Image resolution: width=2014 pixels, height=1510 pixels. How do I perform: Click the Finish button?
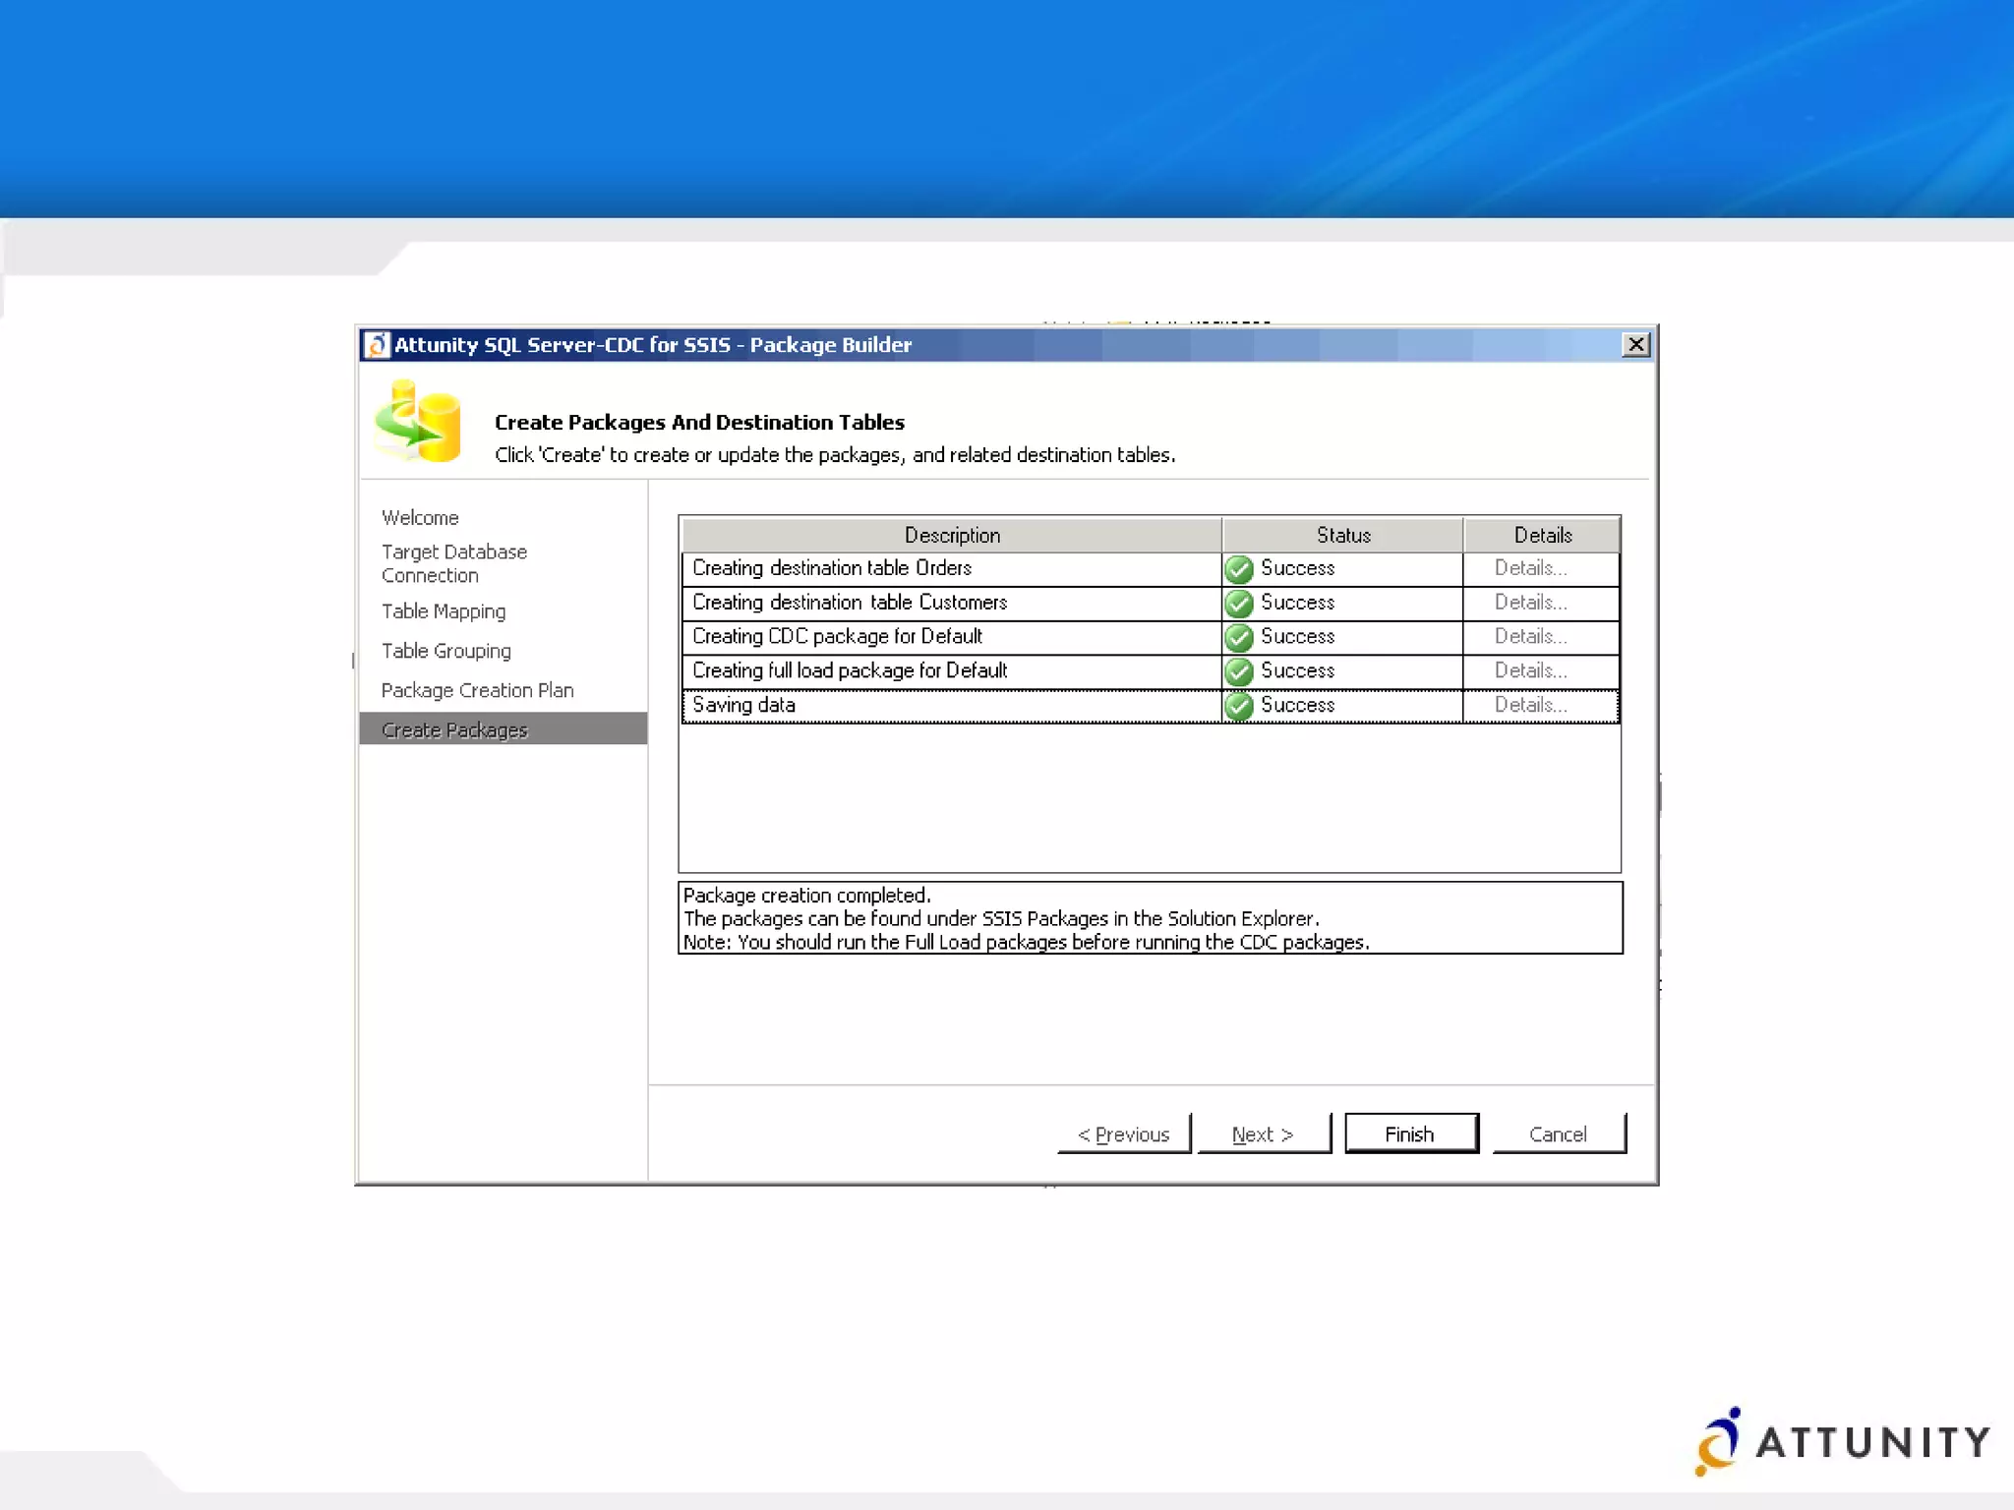[x=1411, y=1133]
